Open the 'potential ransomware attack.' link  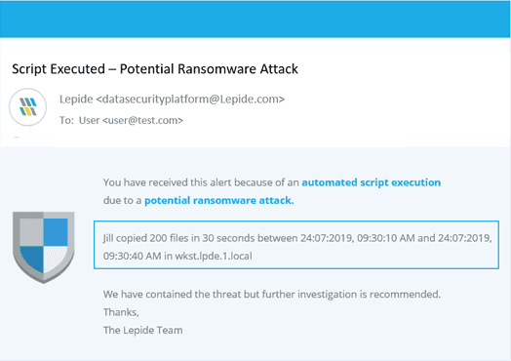(219, 200)
